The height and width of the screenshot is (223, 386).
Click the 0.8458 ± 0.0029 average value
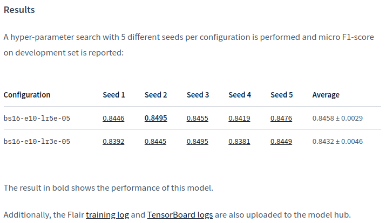tap(337, 119)
